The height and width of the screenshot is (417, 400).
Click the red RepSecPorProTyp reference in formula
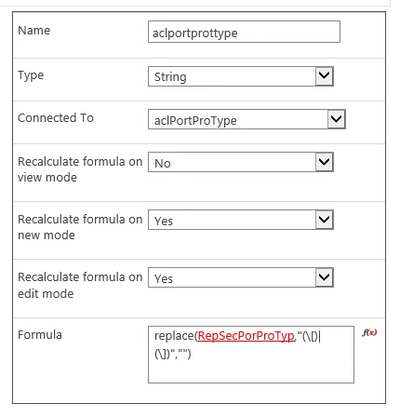(x=246, y=336)
